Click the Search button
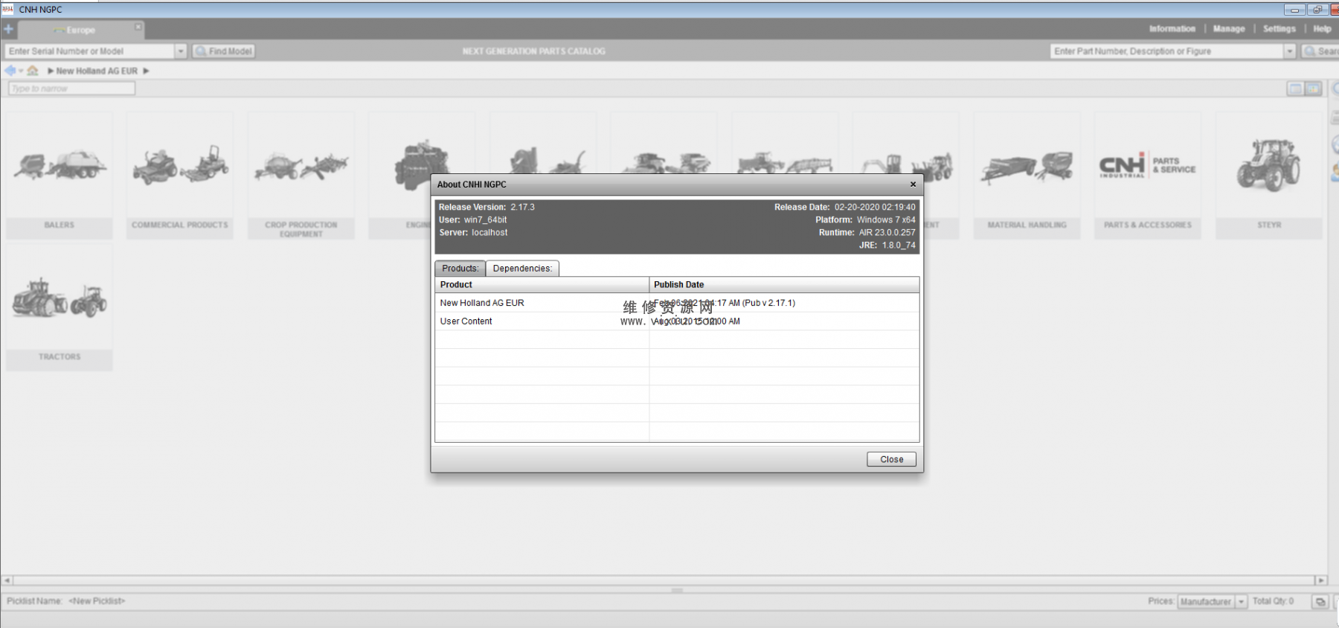The height and width of the screenshot is (628, 1339). point(1320,51)
